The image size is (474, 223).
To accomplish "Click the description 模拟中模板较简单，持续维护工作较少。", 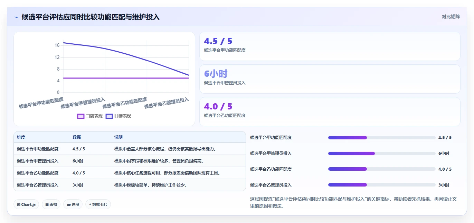I will (151, 185).
